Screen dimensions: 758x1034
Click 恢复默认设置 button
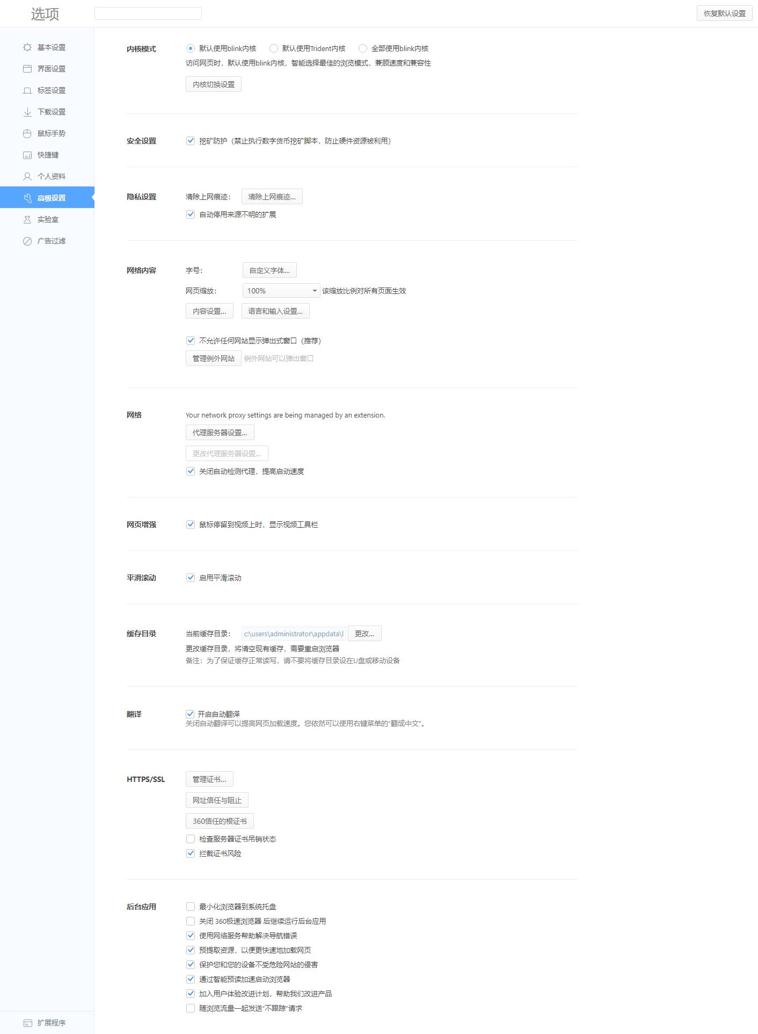click(725, 13)
